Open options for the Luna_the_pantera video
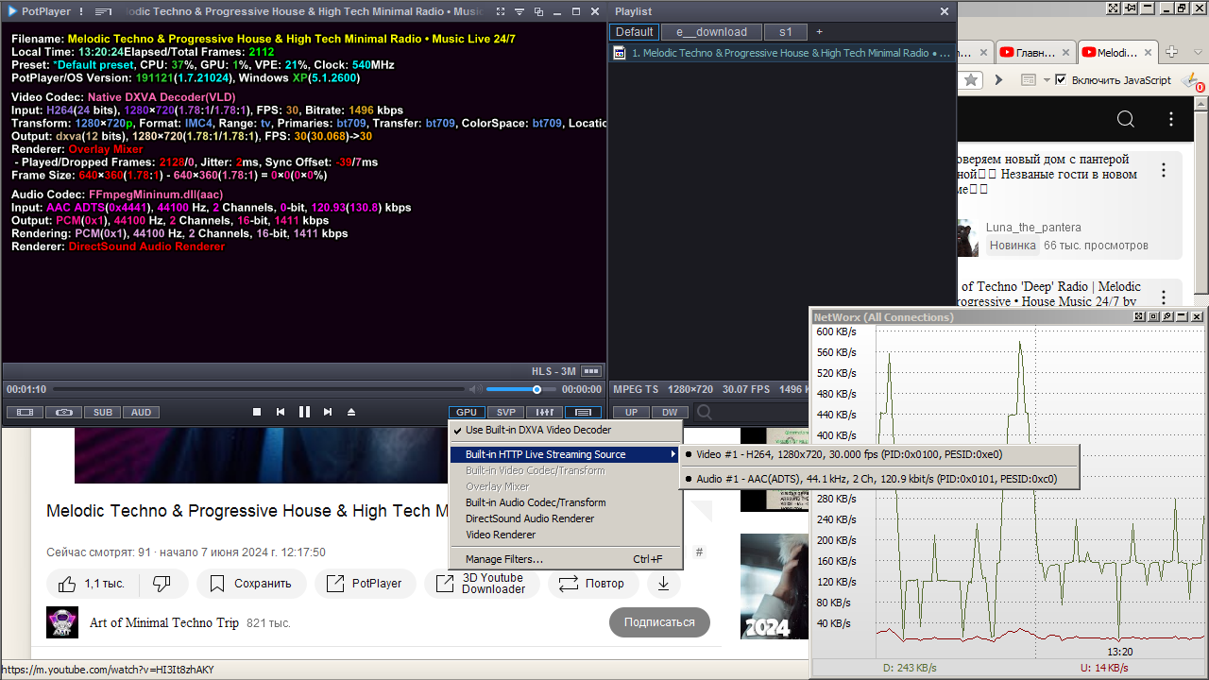Viewport: 1209px width, 680px height. (x=1165, y=171)
